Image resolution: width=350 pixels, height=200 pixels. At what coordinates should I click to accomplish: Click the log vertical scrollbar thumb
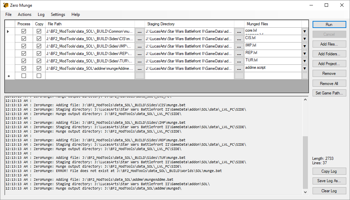[305, 163]
